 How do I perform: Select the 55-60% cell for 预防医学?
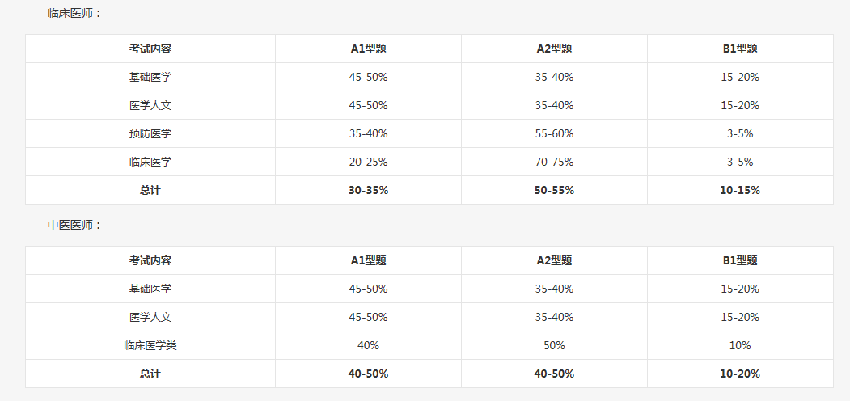[554, 133]
